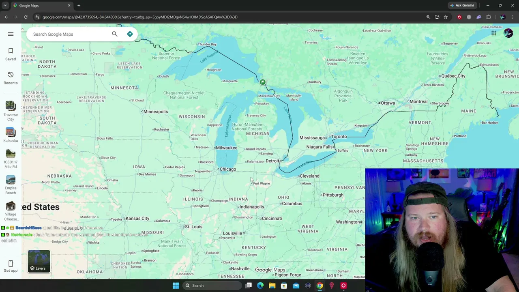The height and width of the screenshot is (292, 519).
Task: Open the Saved places panel
Action: coord(11,54)
